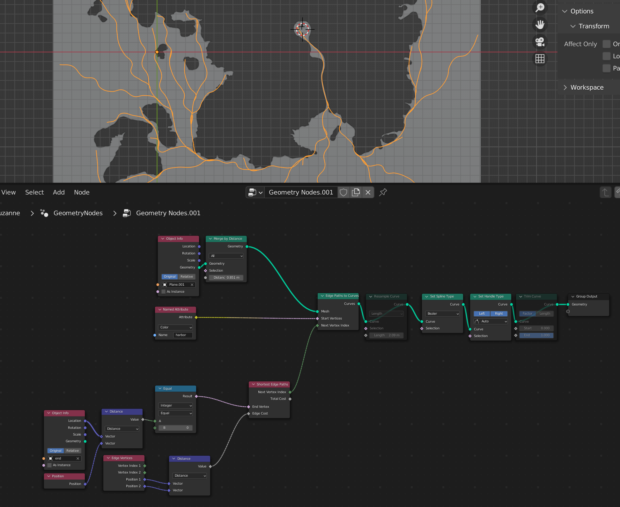620x507 pixels.
Task: Toggle the camera view icon
Action: coord(540,42)
